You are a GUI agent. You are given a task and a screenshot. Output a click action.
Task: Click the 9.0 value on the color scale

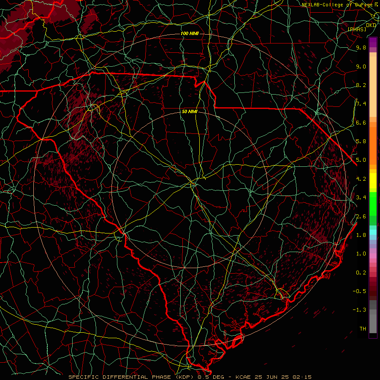click(361, 66)
